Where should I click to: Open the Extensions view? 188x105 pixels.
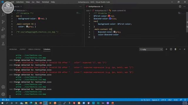point(3,36)
